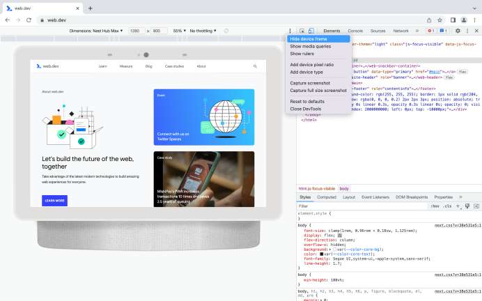Show more DevTools tabs chevron
Image resolution: width=482 pixels, height=301 pixels.
tap(417, 31)
